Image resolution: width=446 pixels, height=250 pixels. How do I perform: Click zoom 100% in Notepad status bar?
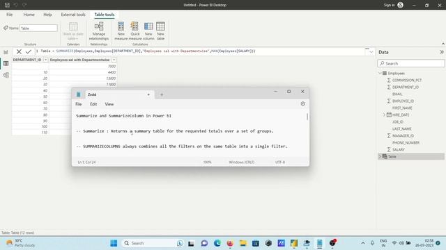(208, 162)
